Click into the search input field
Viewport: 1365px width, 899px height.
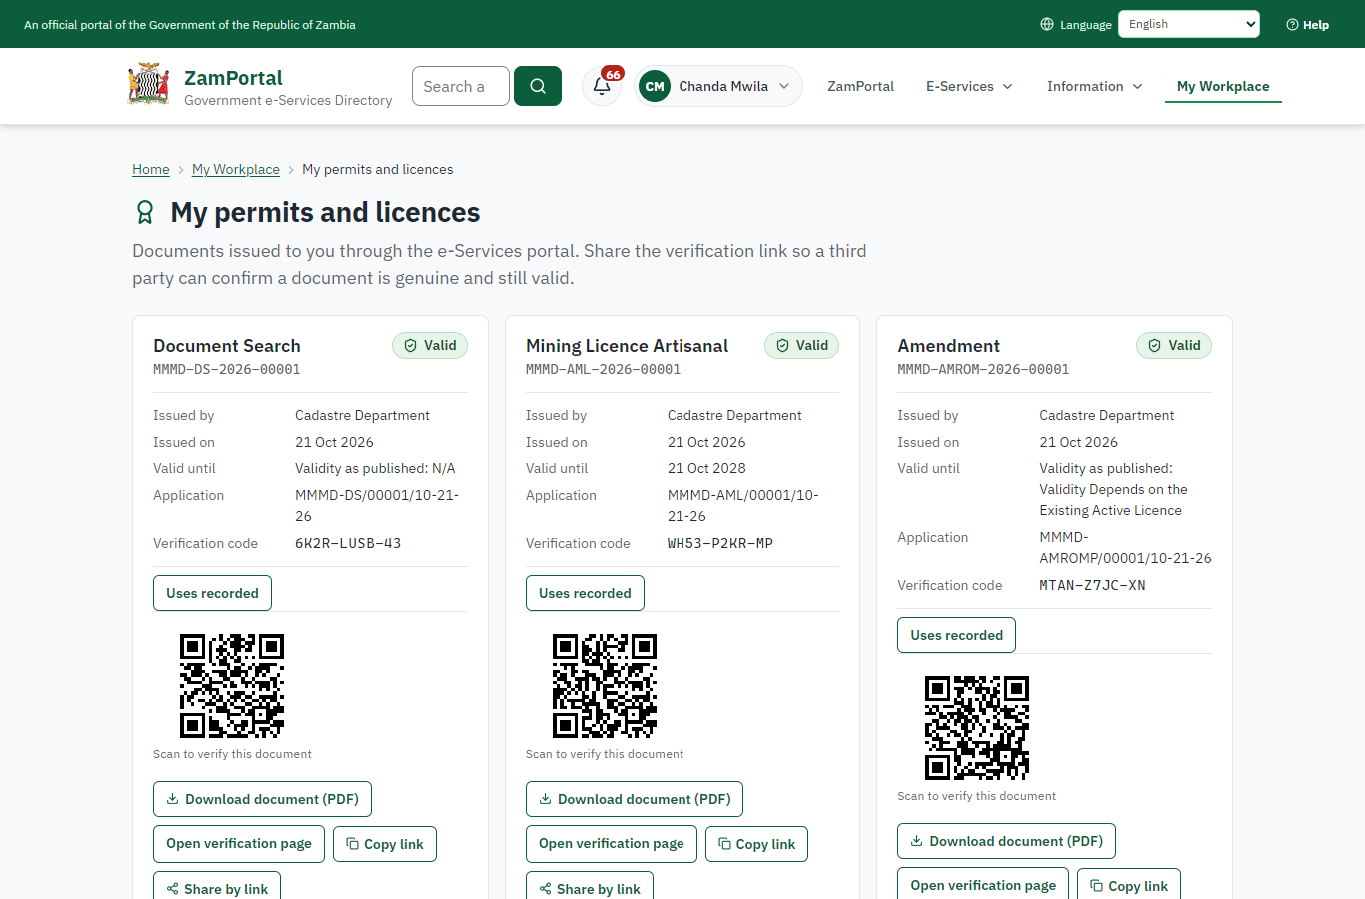(461, 86)
